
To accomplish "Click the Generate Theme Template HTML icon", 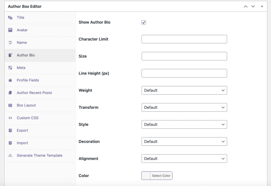I will (11, 156).
